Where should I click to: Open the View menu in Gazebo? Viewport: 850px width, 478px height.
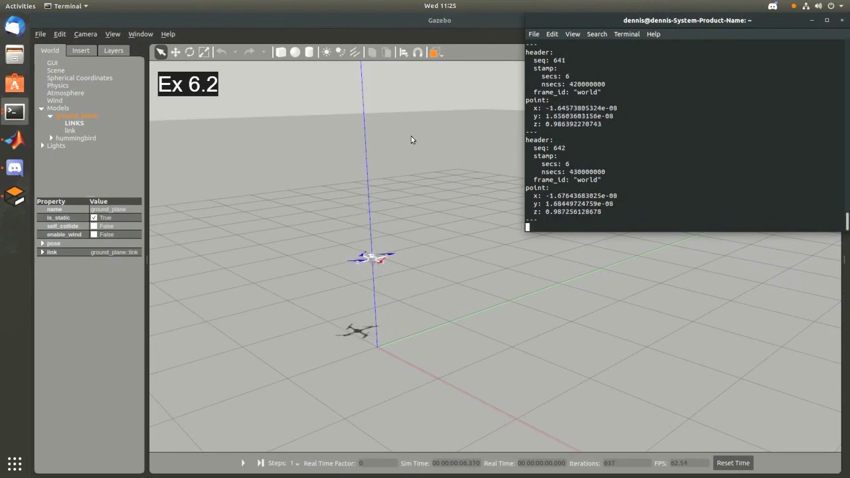coord(113,34)
